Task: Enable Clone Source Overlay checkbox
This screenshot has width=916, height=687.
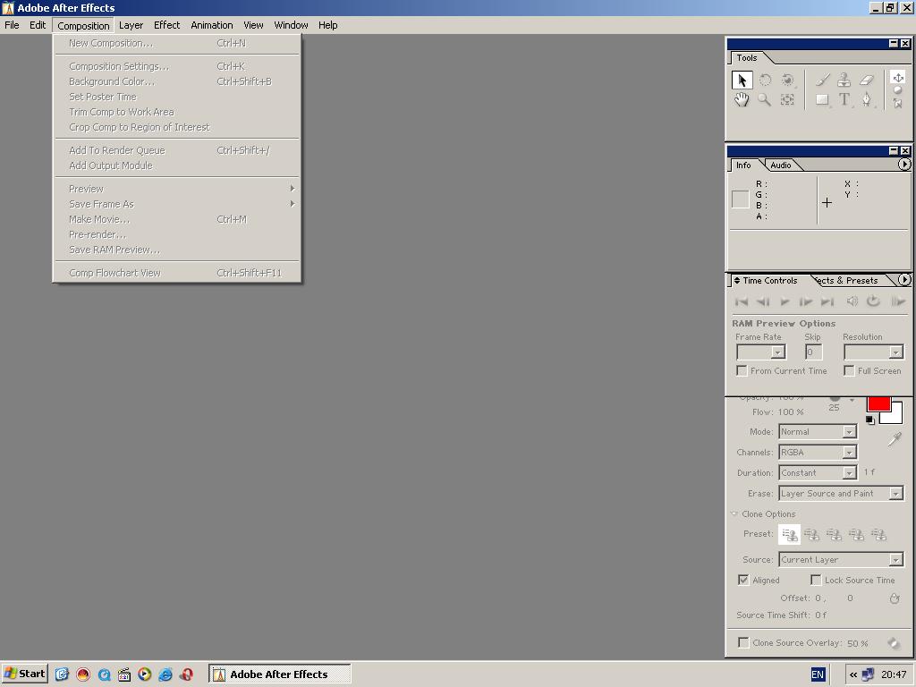Action: (743, 642)
